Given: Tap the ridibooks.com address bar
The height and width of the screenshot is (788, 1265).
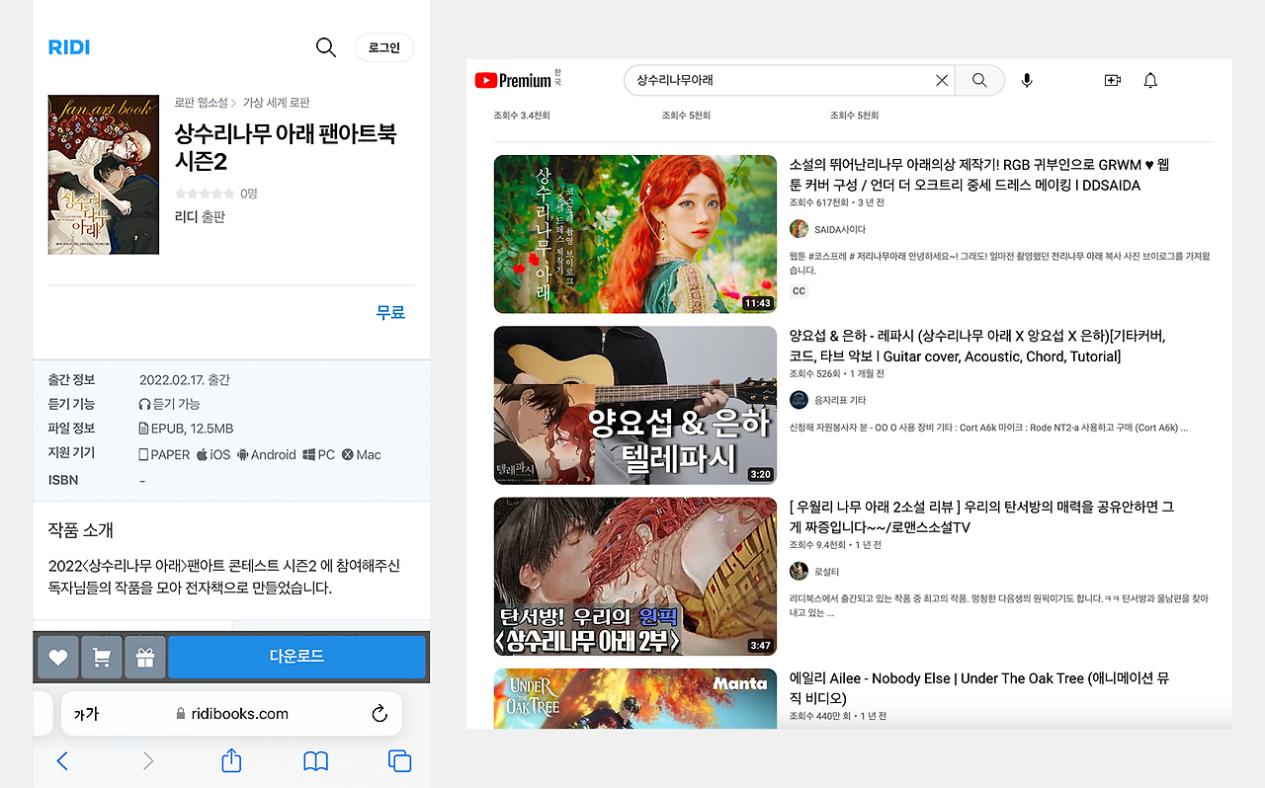Looking at the screenshot, I should (x=232, y=713).
